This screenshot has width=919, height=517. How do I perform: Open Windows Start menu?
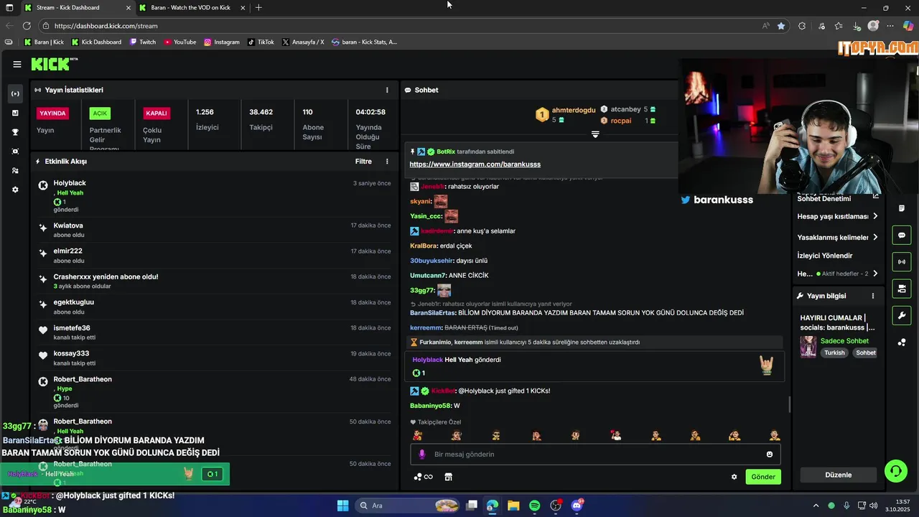342,506
